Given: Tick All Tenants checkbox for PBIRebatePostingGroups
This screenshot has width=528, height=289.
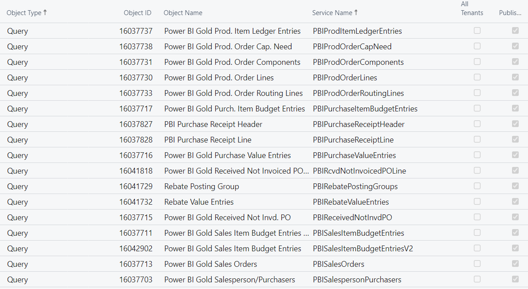Looking at the screenshot, I should 477,186.
